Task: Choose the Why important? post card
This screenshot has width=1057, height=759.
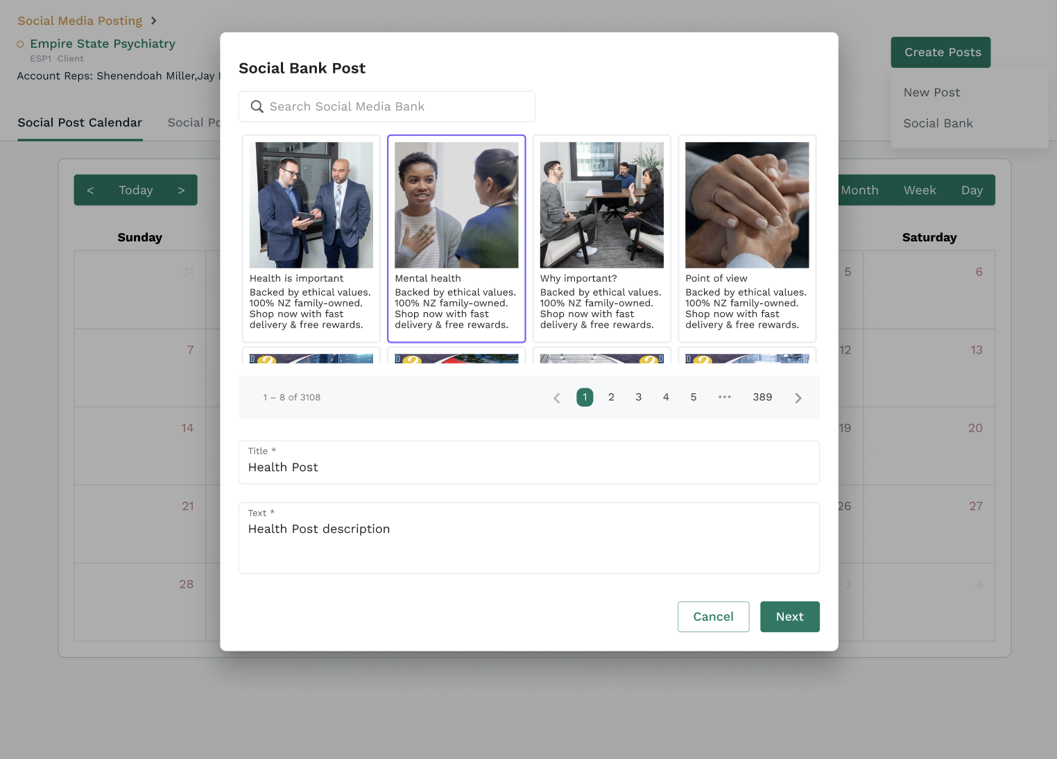Action: (601, 238)
